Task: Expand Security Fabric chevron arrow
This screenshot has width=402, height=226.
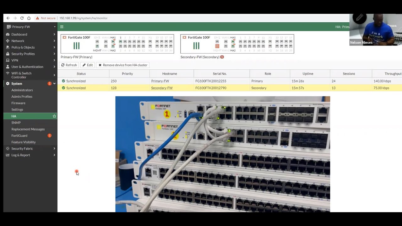Action: pos(54,148)
